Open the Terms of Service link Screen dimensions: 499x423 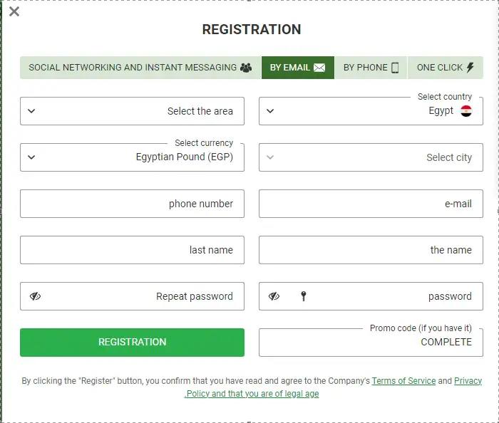point(403,381)
